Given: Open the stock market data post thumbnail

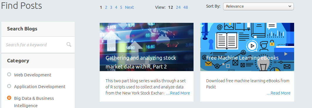Looking at the screenshot, I should 146,47.
